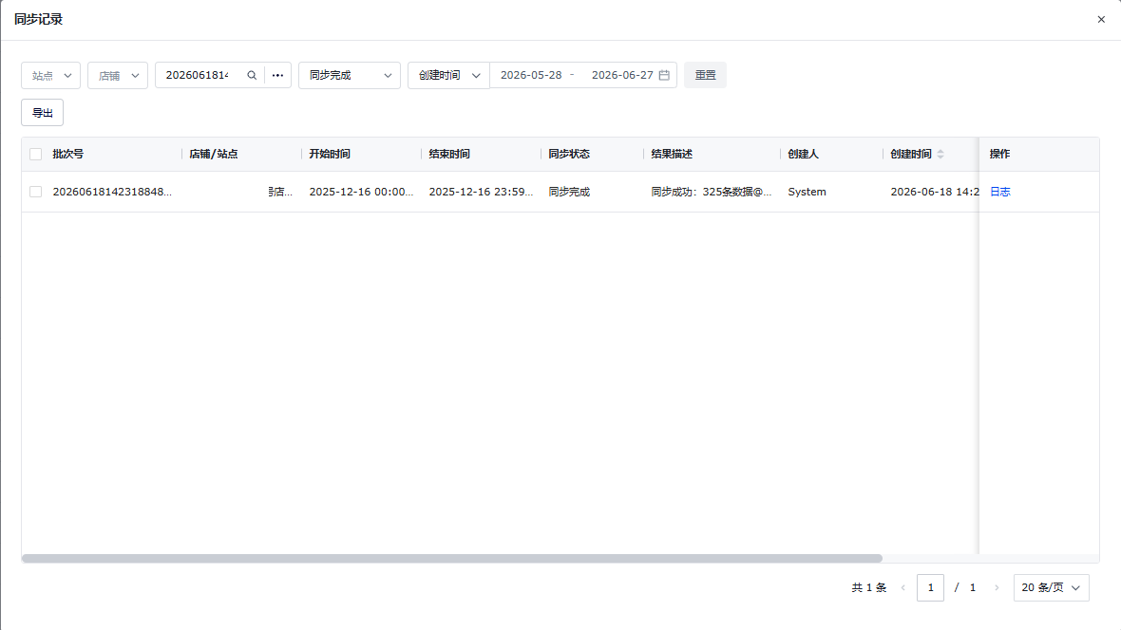Click the 共 1 条 total count text
The width and height of the screenshot is (1121, 630).
[x=868, y=588]
